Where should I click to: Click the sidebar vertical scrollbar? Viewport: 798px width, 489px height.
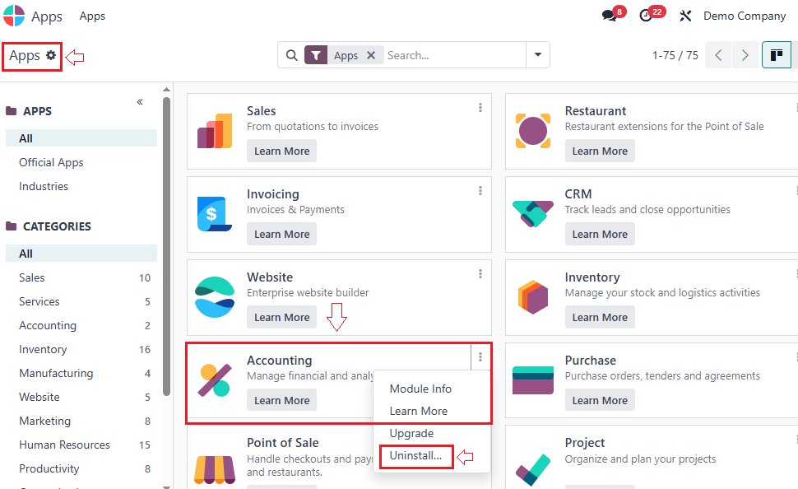pos(167,247)
